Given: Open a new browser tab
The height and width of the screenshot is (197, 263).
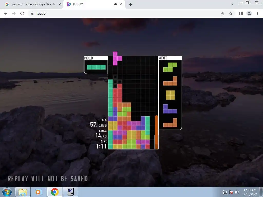Looking at the screenshot, I should point(131,4).
